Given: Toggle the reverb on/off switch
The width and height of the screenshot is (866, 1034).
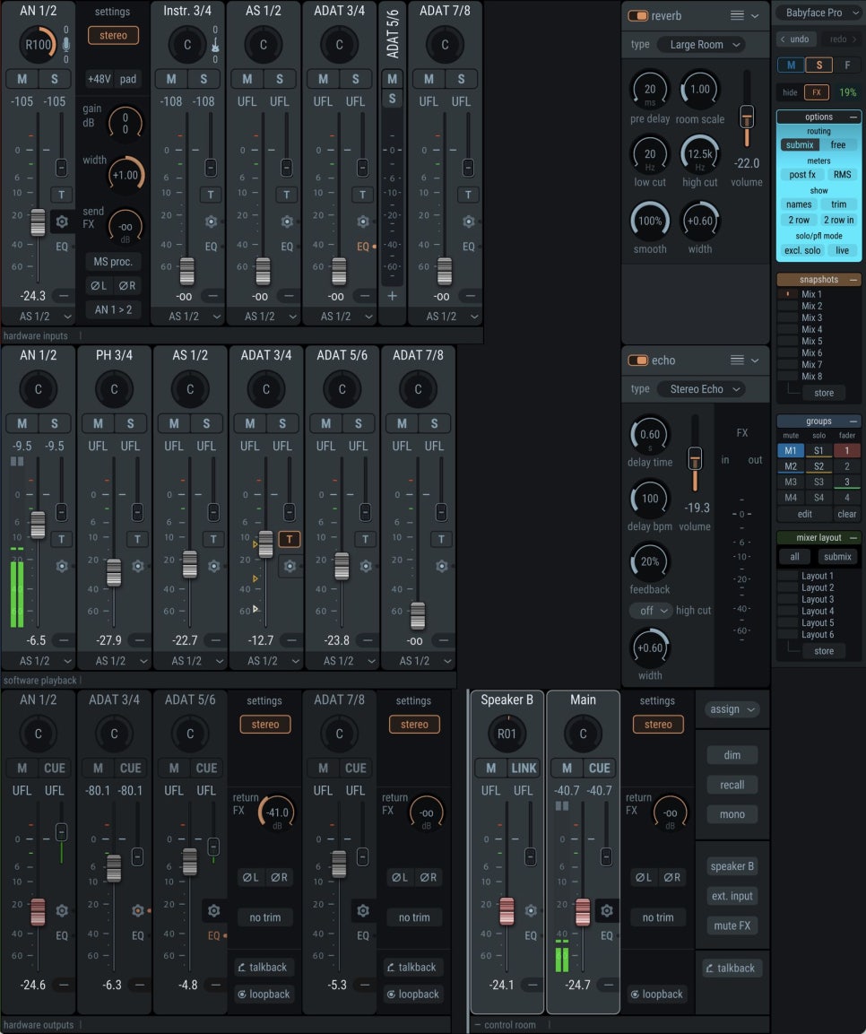Looking at the screenshot, I should (637, 15).
